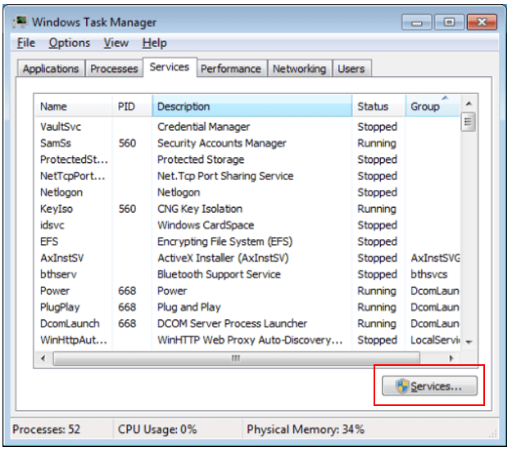Click the horizontal scrollbar right arrow
Viewport: 512px width, 451px height.
click(451, 359)
